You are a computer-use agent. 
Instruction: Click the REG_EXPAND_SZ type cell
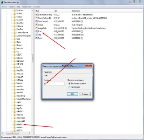click(60, 28)
